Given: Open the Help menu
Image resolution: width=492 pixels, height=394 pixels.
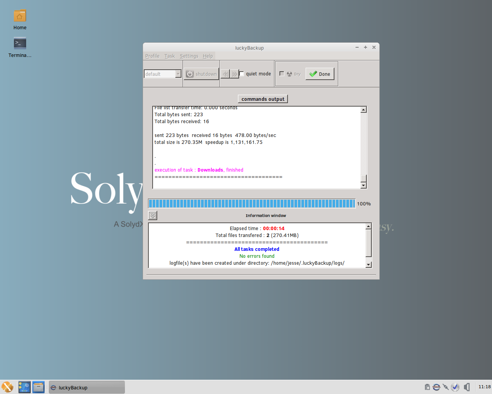Looking at the screenshot, I should (208, 56).
